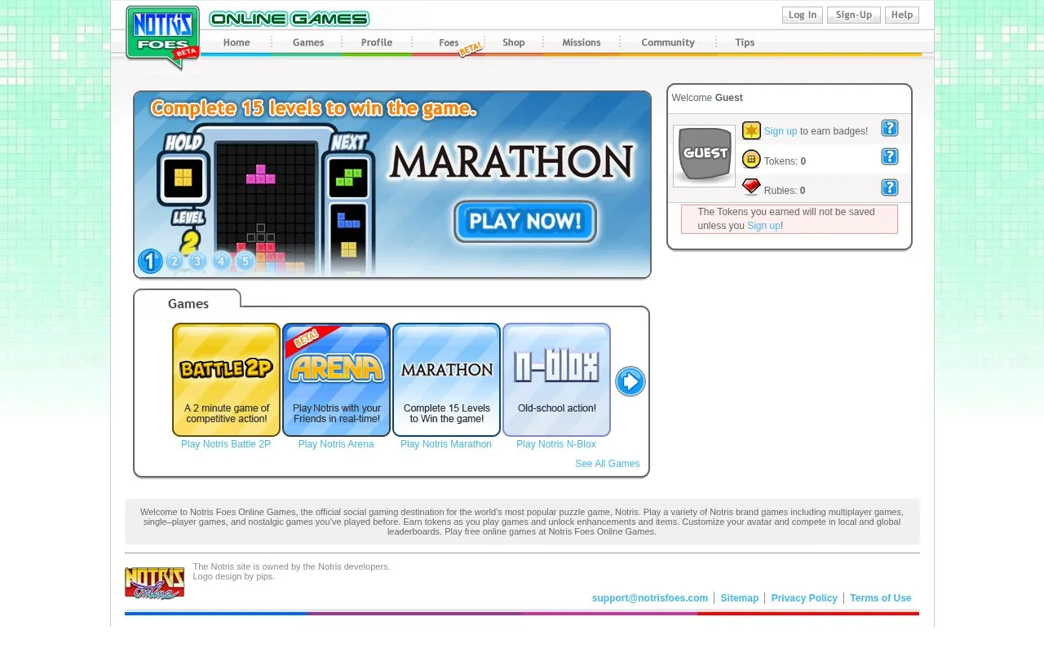Image resolution: width=1044 pixels, height=652 pixels.
Task: Click Sign up to earn badges link
Action: pyautogui.click(x=781, y=131)
